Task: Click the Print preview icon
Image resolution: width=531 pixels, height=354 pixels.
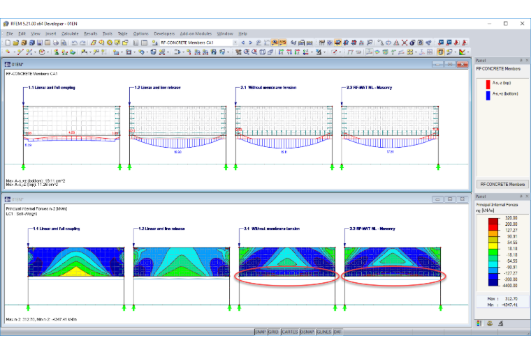Action: (64, 43)
